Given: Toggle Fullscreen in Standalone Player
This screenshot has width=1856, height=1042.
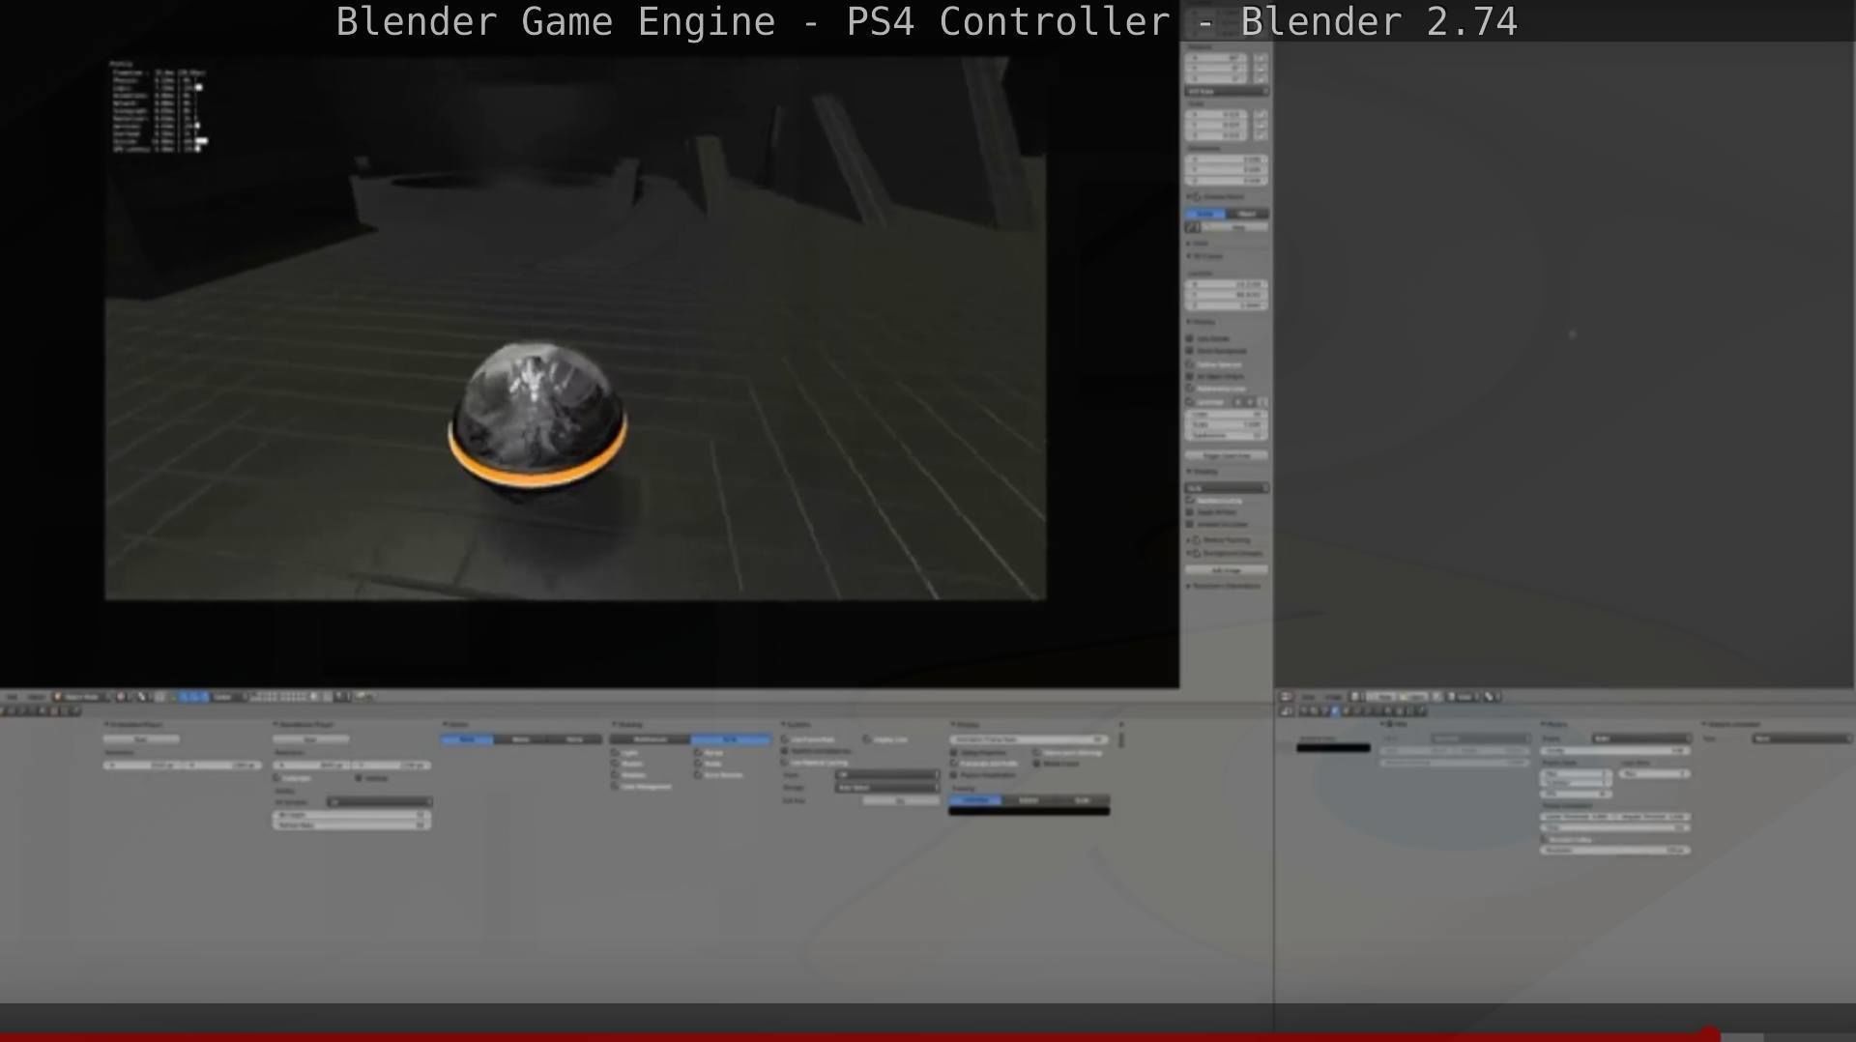Looking at the screenshot, I should pos(277,778).
